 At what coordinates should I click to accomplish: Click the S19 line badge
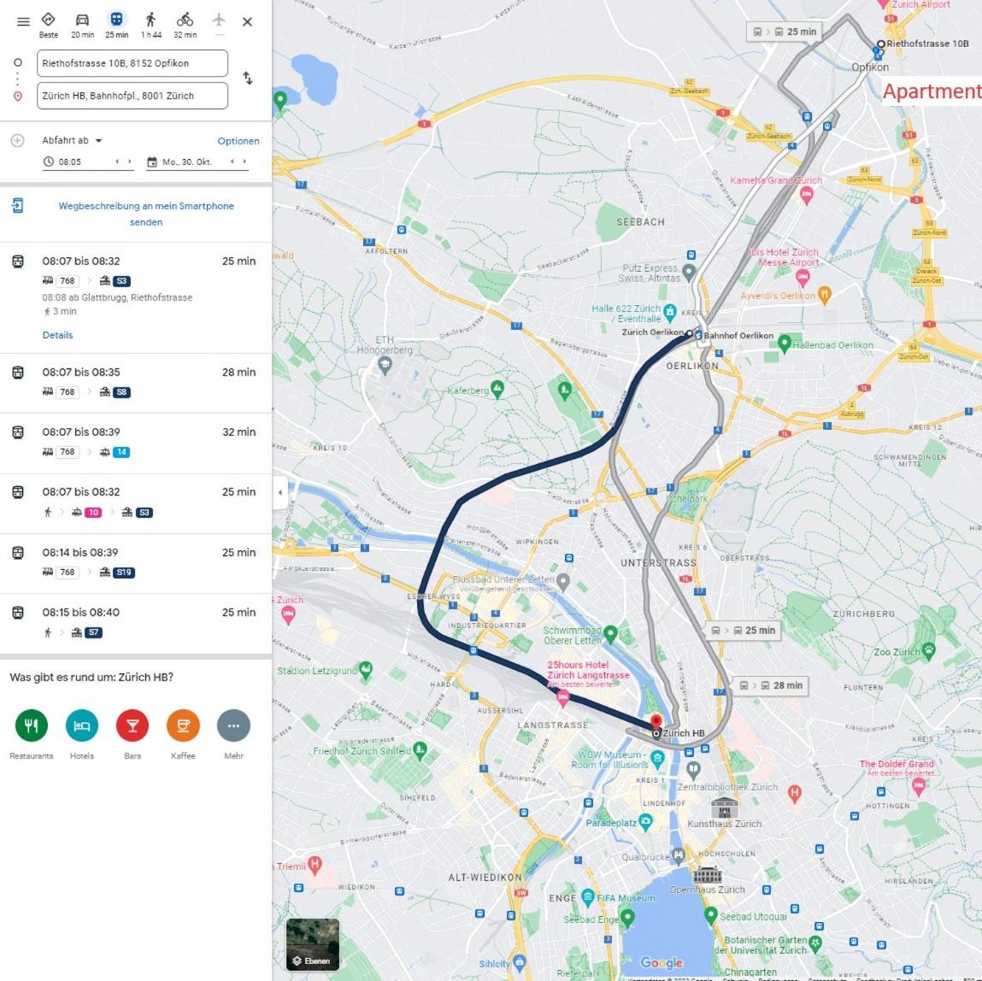pos(124,573)
